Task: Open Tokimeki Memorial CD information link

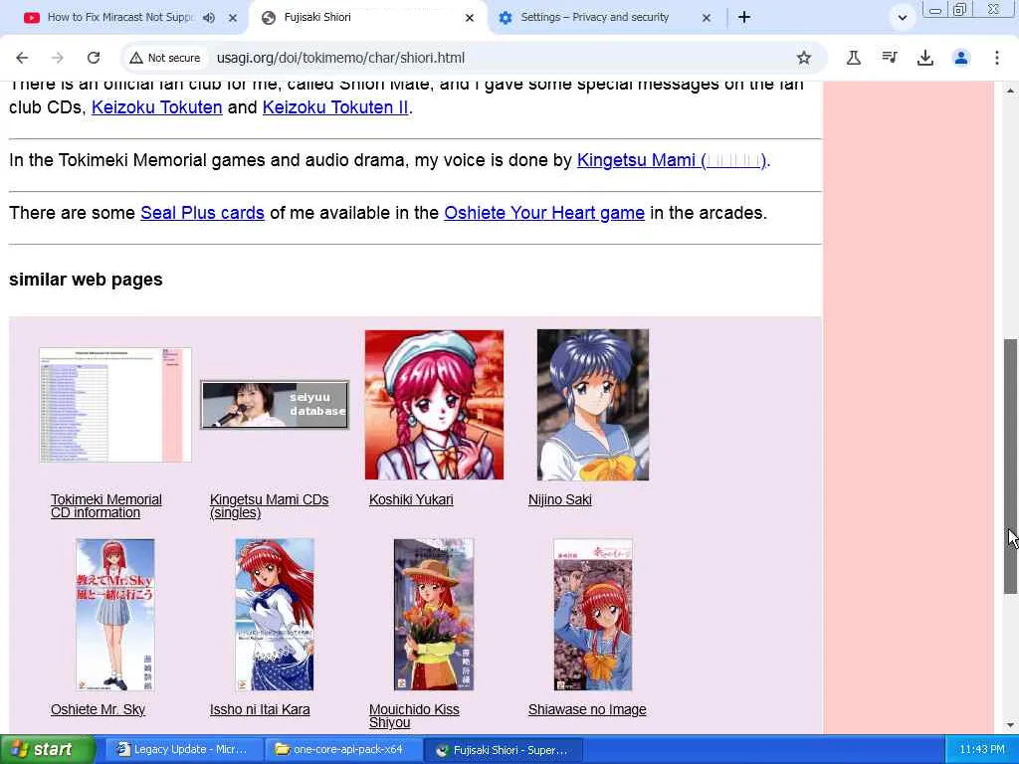Action: coord(105,506)
